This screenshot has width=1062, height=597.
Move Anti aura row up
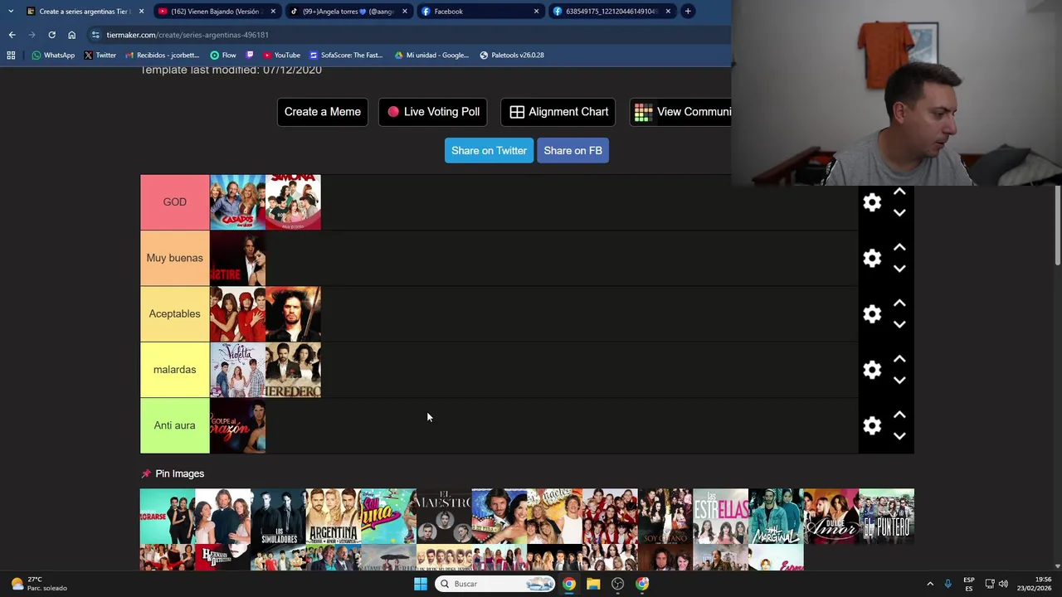[899, 415]
